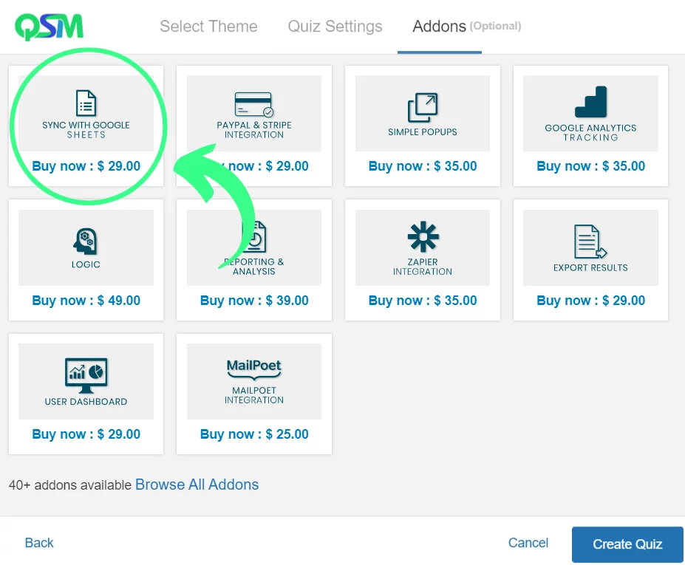
Task: Buy Simple Popups addon for $35.00
Action: [x=423, y=166]
